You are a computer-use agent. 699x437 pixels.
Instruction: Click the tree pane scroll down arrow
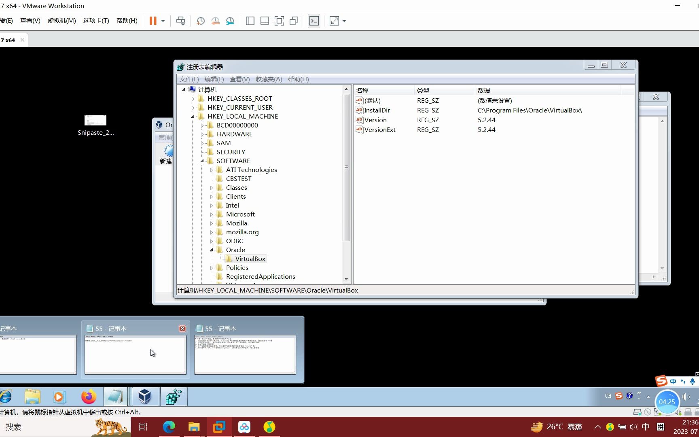(346, 279)
